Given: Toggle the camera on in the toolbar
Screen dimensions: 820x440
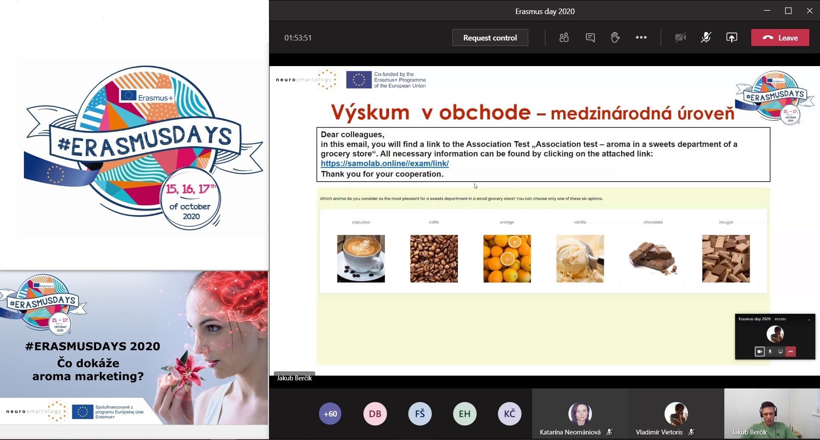Looking at the screenshot, I should tap(680, 38).
